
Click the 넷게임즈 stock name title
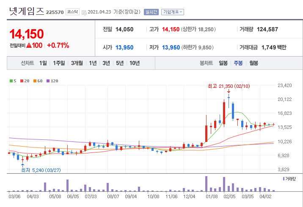click(26, 11)
